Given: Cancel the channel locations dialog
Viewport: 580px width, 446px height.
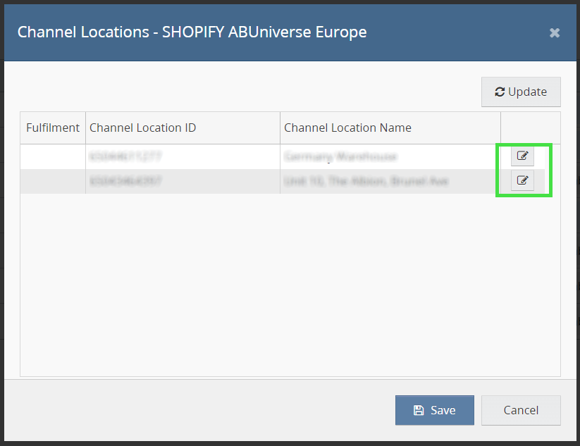Looking at the screenshot, I should click(521, 410).
